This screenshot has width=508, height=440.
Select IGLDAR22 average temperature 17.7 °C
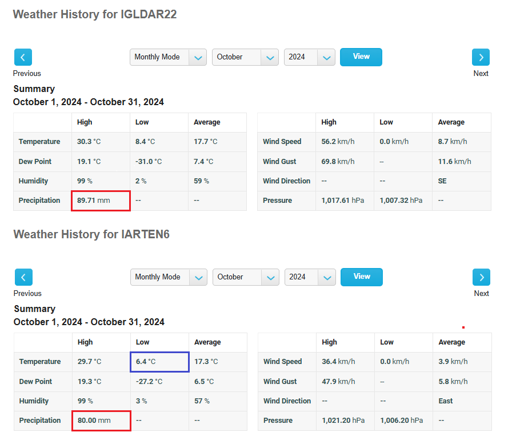tap(205, 142)
